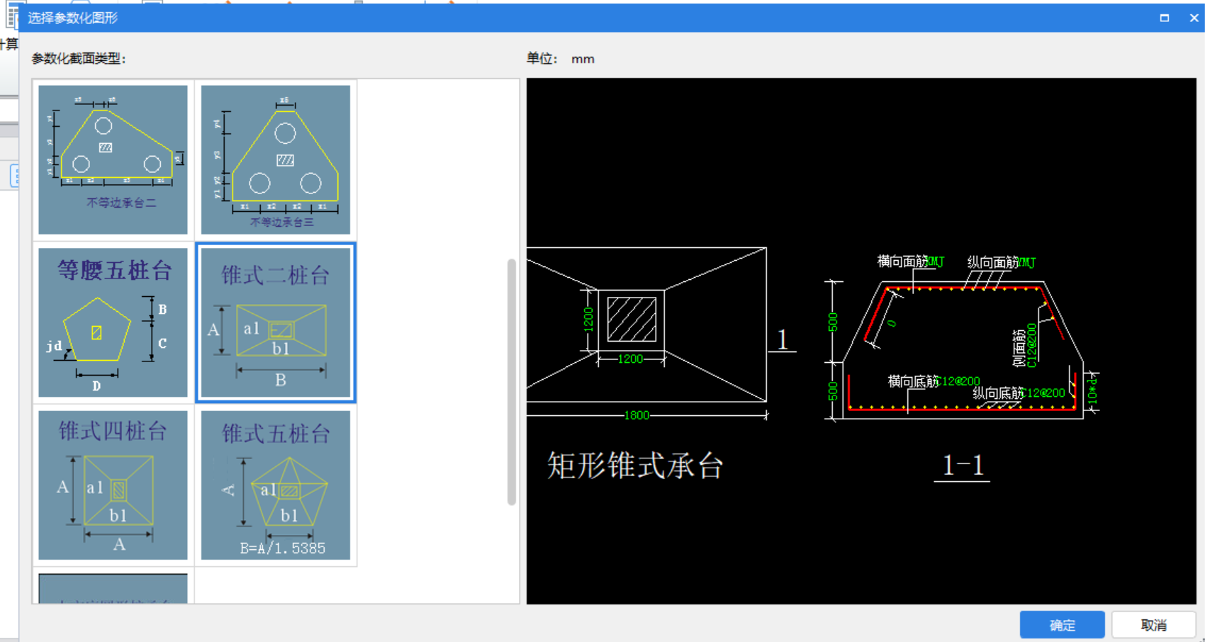Image resolution: width=1205 pixels, height=642 pixels.
Task: Click the 1-1 section label
Action: [963, 466]
